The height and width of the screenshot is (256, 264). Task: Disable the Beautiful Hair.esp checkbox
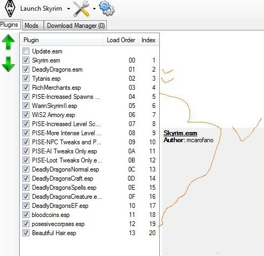tap(26, 233)
